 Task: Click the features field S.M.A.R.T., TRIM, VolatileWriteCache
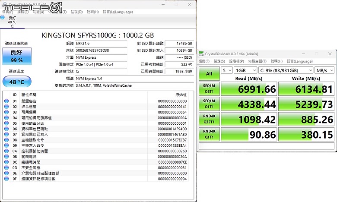click(134, 85)
